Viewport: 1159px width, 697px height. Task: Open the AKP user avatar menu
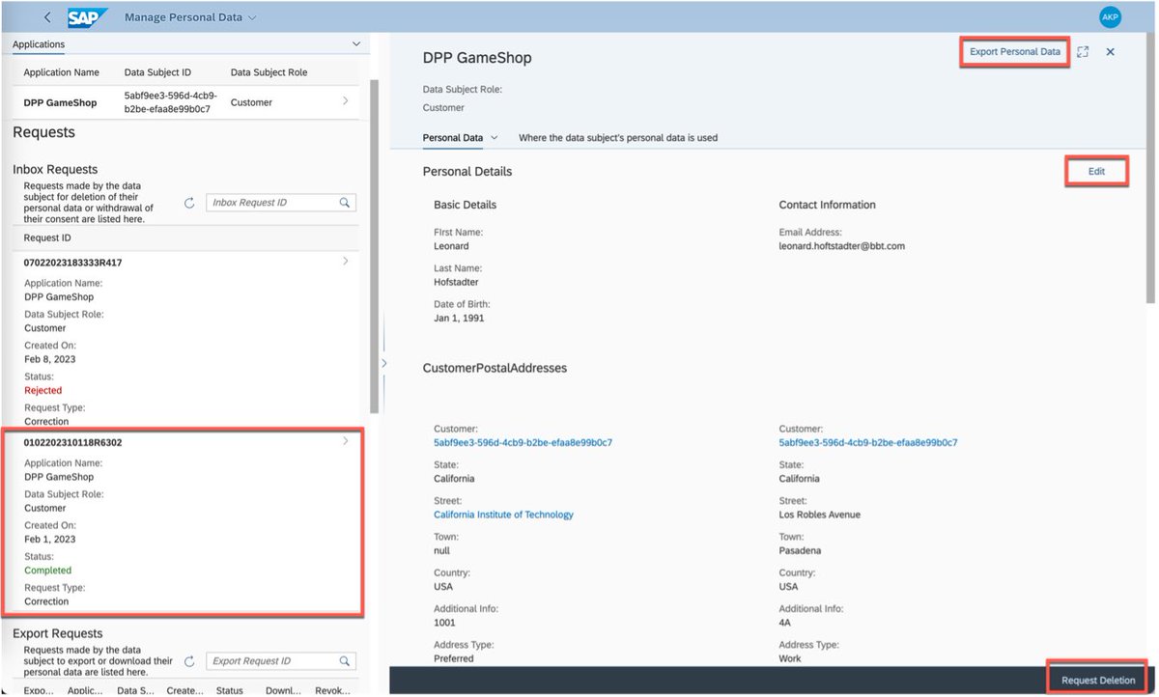(1111, 17)
